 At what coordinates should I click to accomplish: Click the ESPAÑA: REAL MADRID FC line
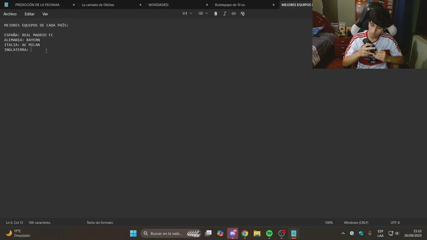29,35
